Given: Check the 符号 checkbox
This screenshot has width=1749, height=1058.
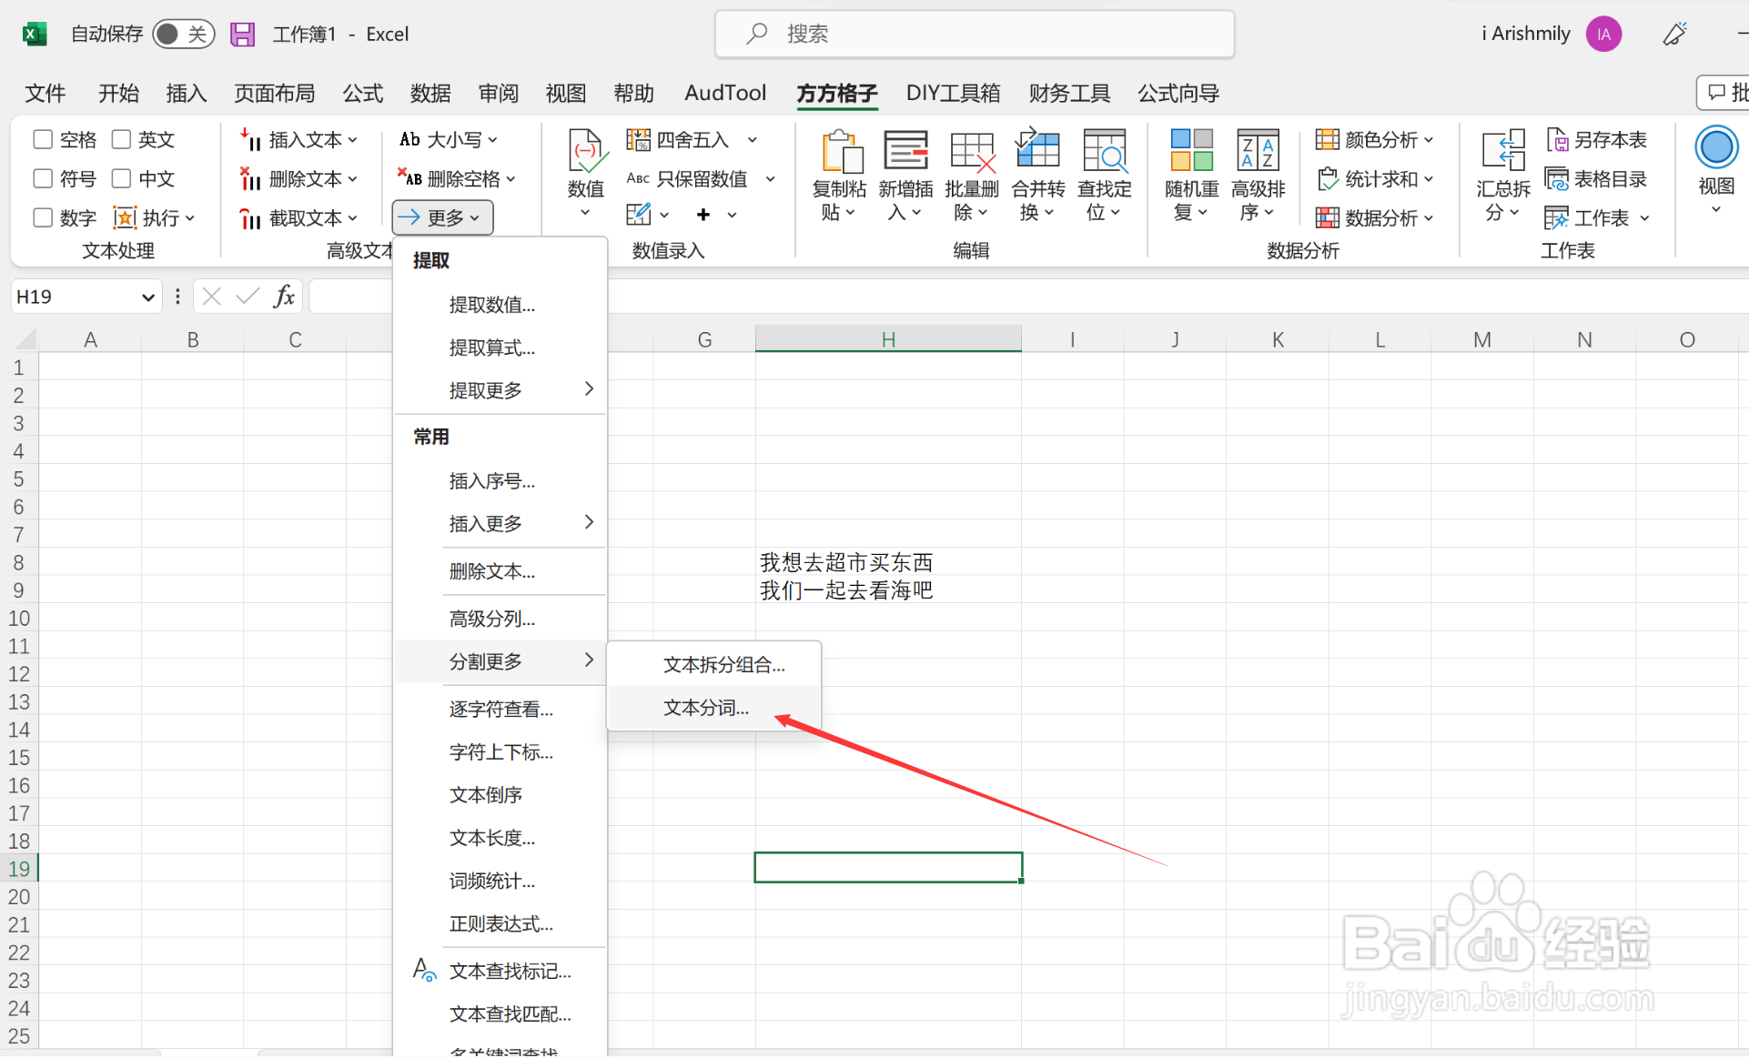Looking at the screenshot, I should 43,178.
